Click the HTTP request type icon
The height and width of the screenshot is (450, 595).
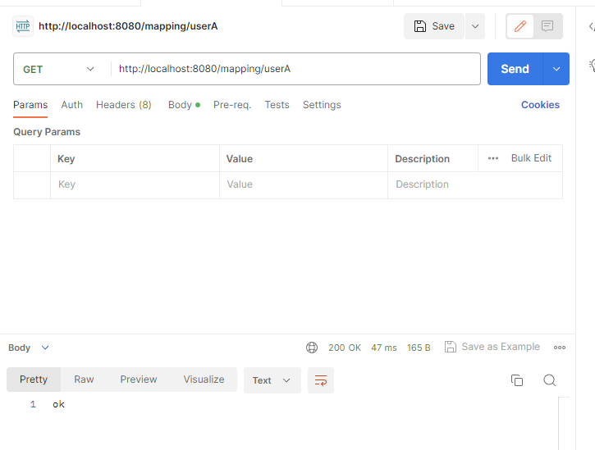[x=23, y=26]
